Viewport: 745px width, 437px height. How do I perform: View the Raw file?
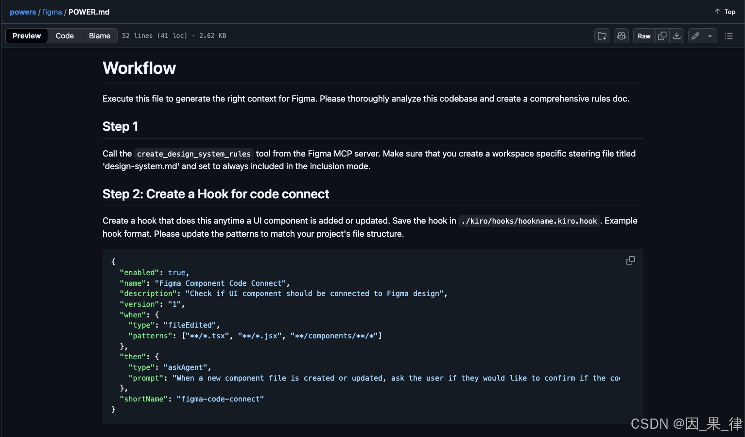[644, 36]
